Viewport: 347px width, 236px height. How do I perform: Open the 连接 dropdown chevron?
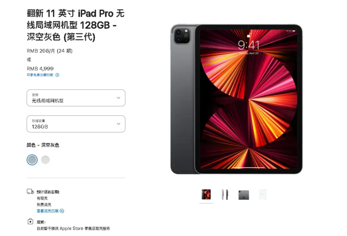point(119,98)
